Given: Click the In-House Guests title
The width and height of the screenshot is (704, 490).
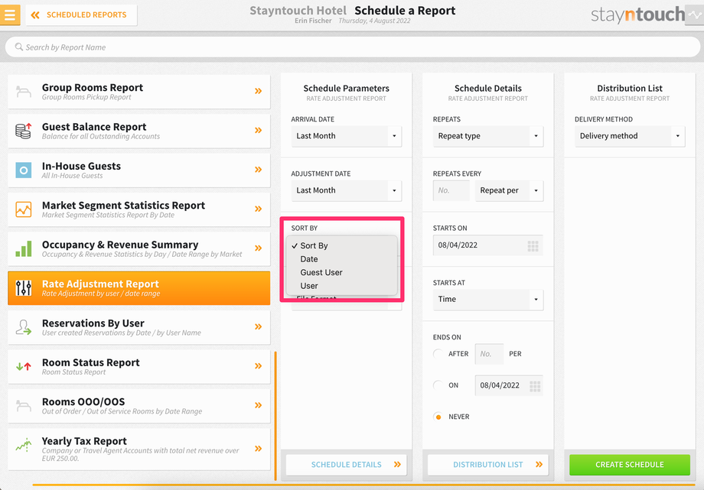Looking at the screenshot, I should point(81,166).
